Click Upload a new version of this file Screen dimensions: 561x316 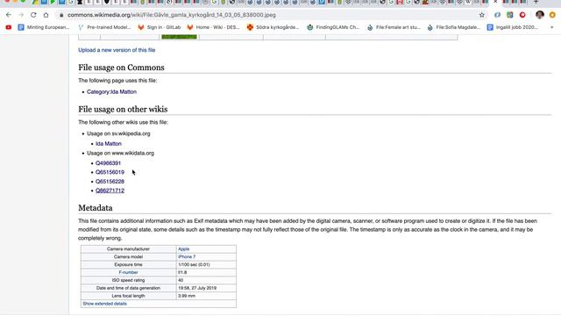click(x=117, y=50)
